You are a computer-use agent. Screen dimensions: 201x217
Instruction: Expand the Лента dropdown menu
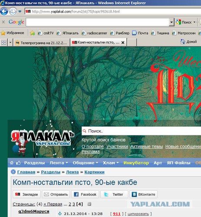pos(59,163)
